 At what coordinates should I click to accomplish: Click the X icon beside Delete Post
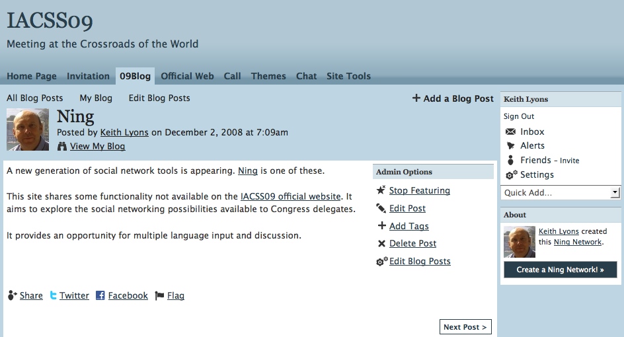pos(381,244)
